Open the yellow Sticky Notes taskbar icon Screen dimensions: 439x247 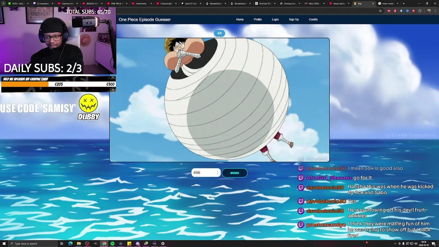pyautogui.click(x=129, y=244)
